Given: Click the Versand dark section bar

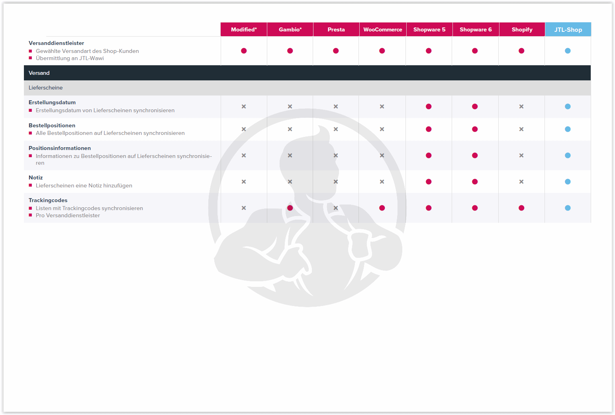Looking at the screenshot, I should (x=307, y=73).
